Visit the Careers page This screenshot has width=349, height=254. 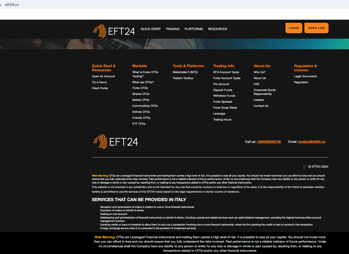[x=259, y=100]
